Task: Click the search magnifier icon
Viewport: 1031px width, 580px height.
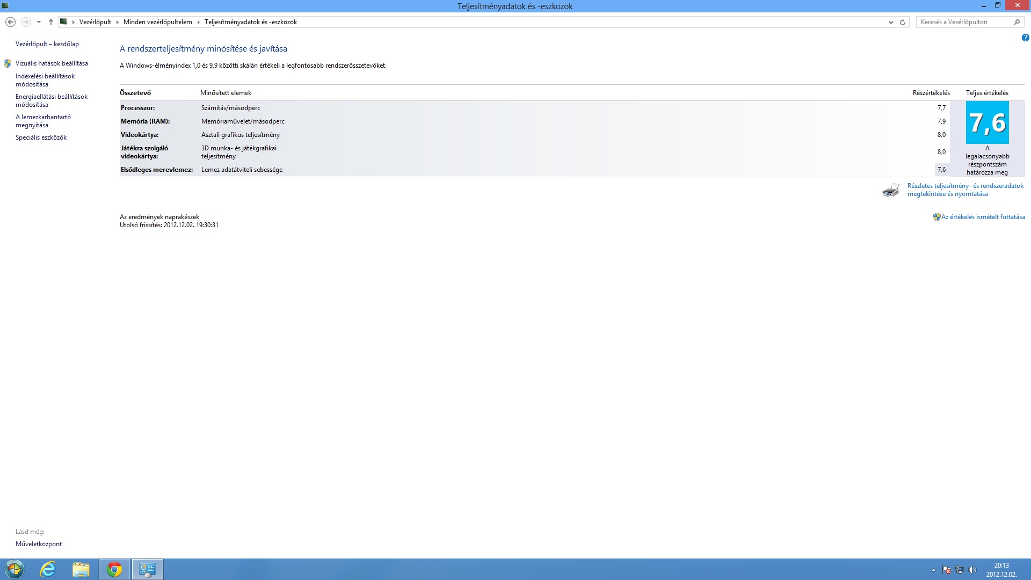Action: pyautogui.click(x=1017, y=22)
